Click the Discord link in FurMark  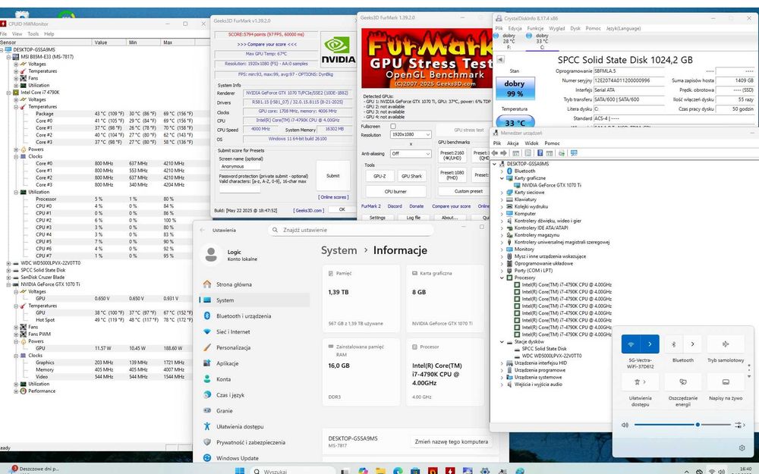tap(395, 206)
